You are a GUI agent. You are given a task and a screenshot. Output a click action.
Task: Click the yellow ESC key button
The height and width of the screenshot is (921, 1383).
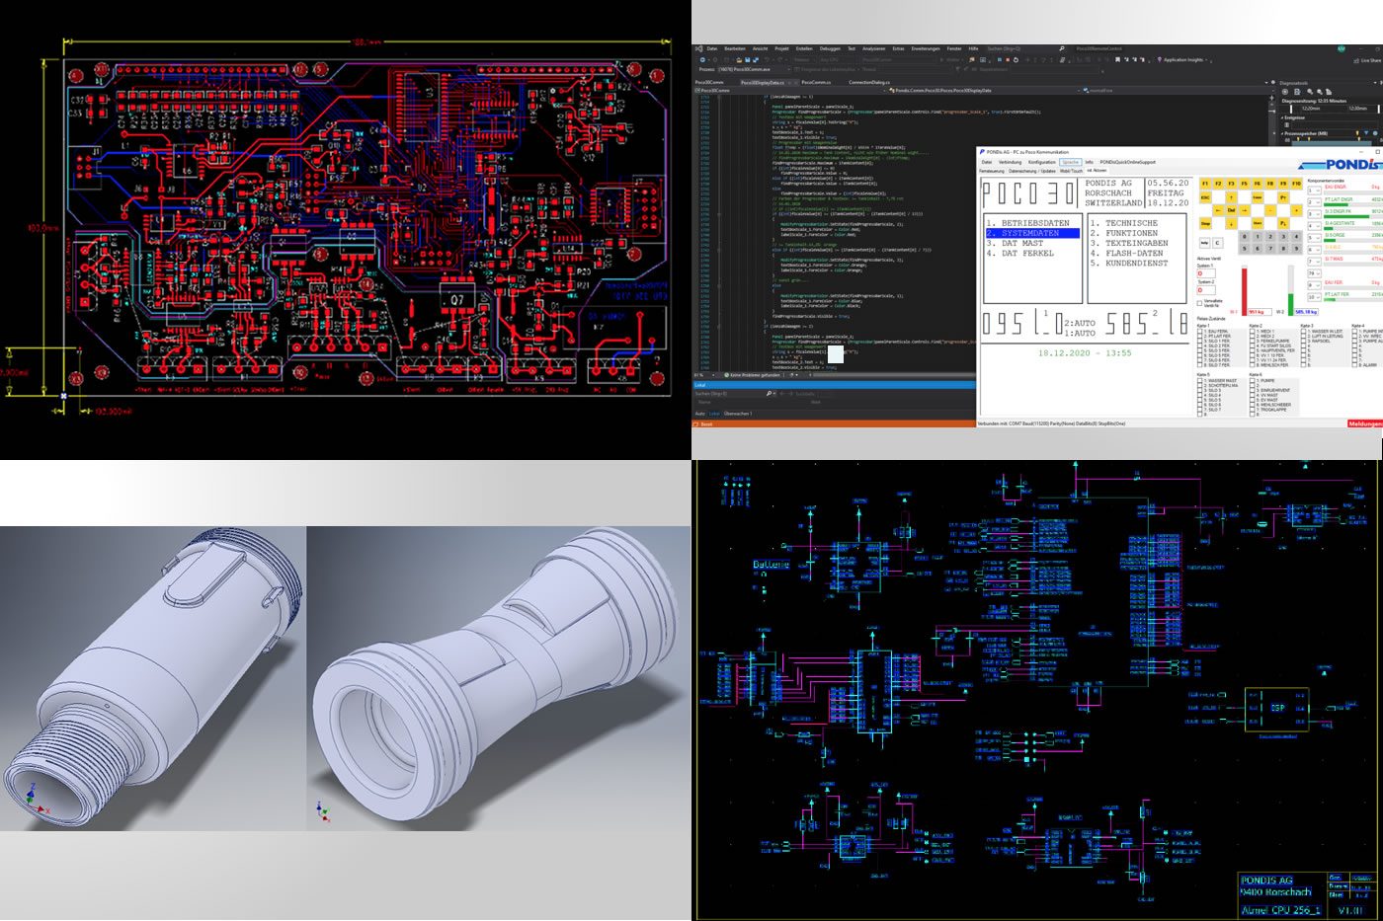pyautogui.click(x=1205, y=197)
